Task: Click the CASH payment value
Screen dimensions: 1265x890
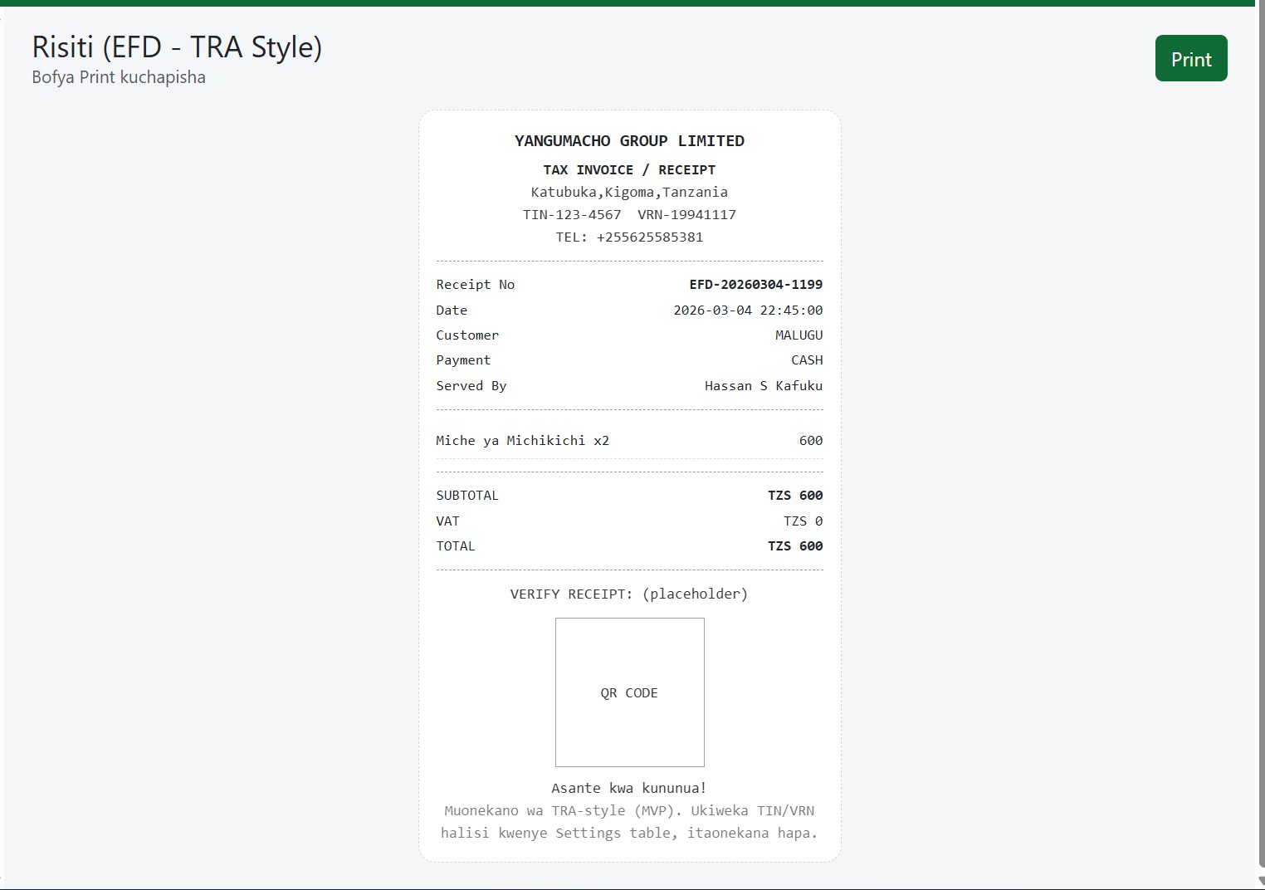Action: click(807, 360)
